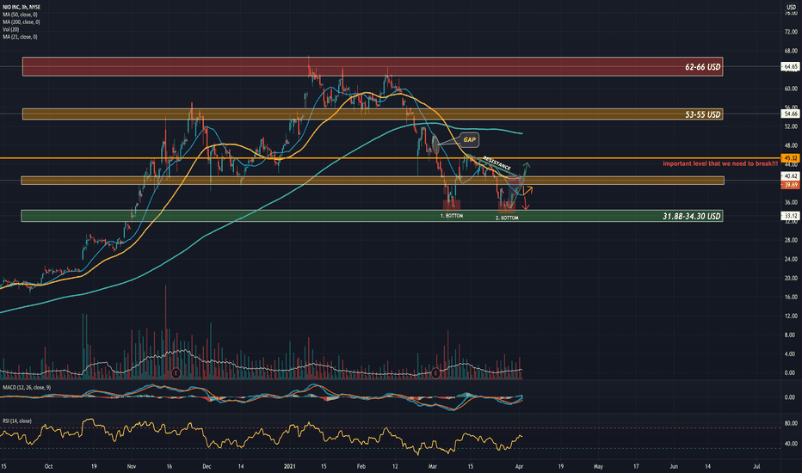The height and width of the screenshot is (473, 802).
Task: Select the Vol (20) indicator legend
Action: click(10, 29)
